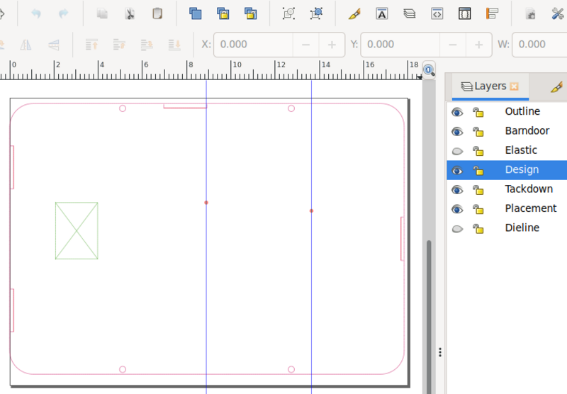This screenshot has height=394, width=567.
Task: Lock the Elastic layer
Action: point(478,151)
